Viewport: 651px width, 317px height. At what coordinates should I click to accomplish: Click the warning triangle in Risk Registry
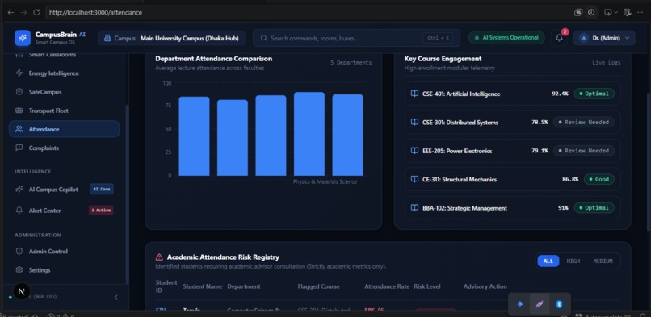tap(159, 257)
